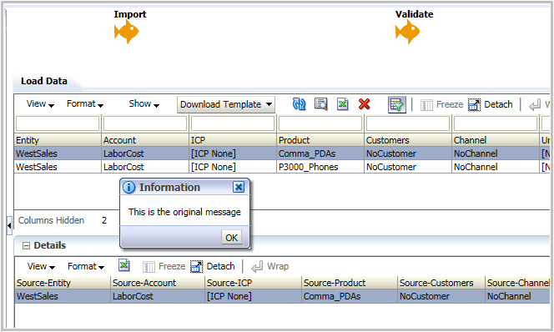Select the P3000_Phones product cell
This screenshot has width=554, height=332.
[320, 167]
